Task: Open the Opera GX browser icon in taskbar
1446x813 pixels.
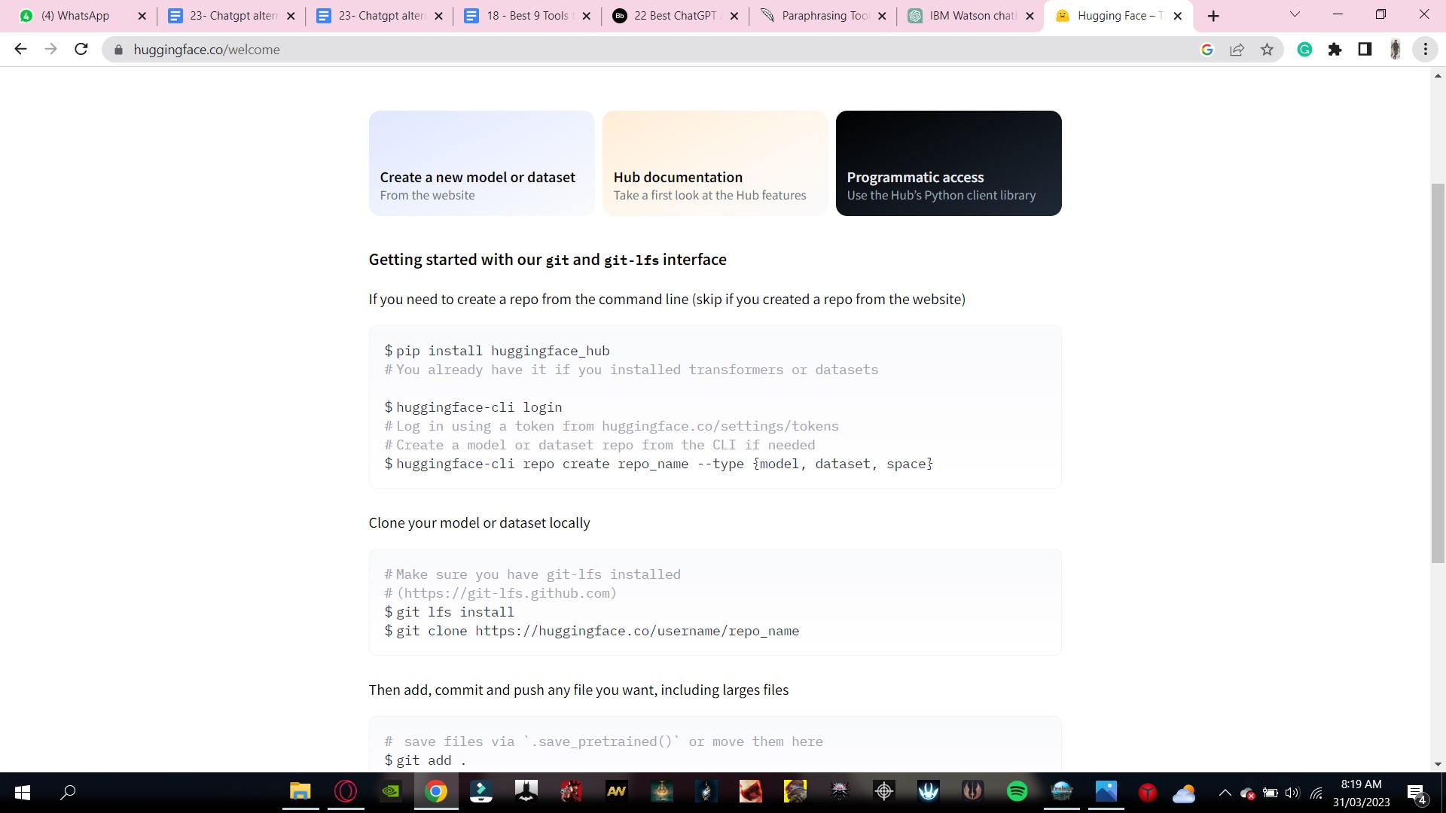Action: (346, 792)
